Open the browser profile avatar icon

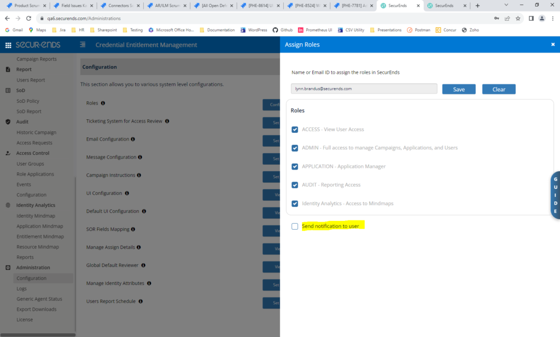542,18
